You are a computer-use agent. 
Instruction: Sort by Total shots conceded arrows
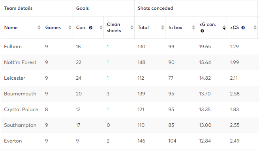(x=163, y=27)
